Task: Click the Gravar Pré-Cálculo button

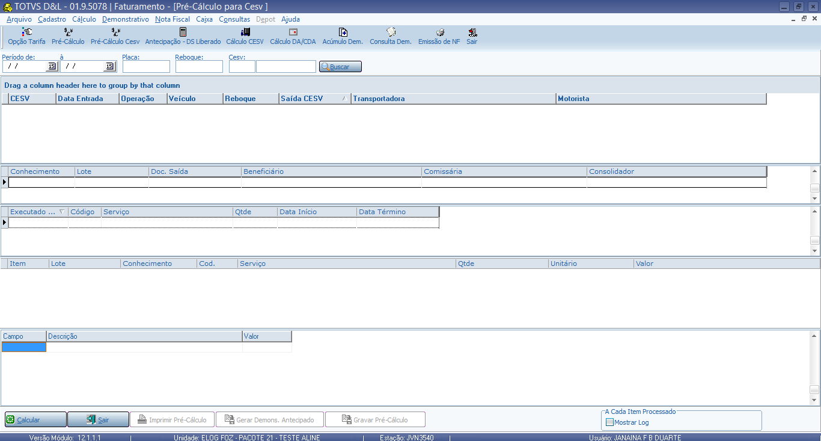Action: click(x=375, y=419)
